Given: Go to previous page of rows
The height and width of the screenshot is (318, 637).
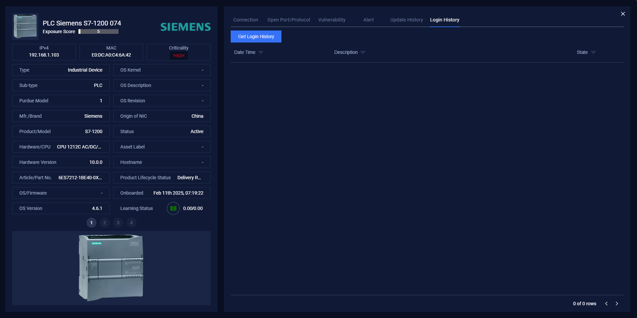Looking at the screenshot, I should point(606,303).
